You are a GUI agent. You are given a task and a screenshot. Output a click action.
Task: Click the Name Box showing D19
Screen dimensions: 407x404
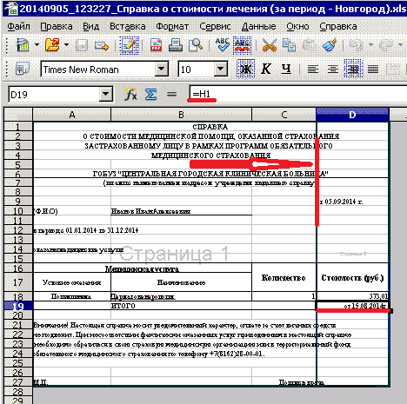pos(54,95)
